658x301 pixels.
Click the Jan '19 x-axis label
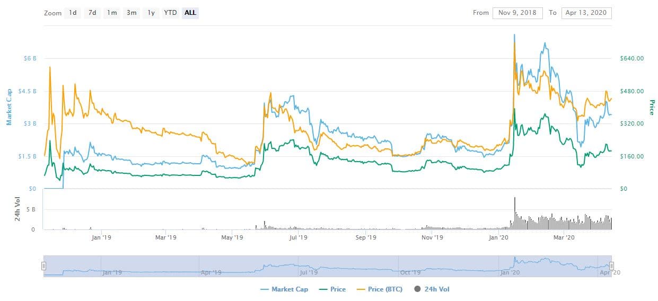[x=101, y=237]
